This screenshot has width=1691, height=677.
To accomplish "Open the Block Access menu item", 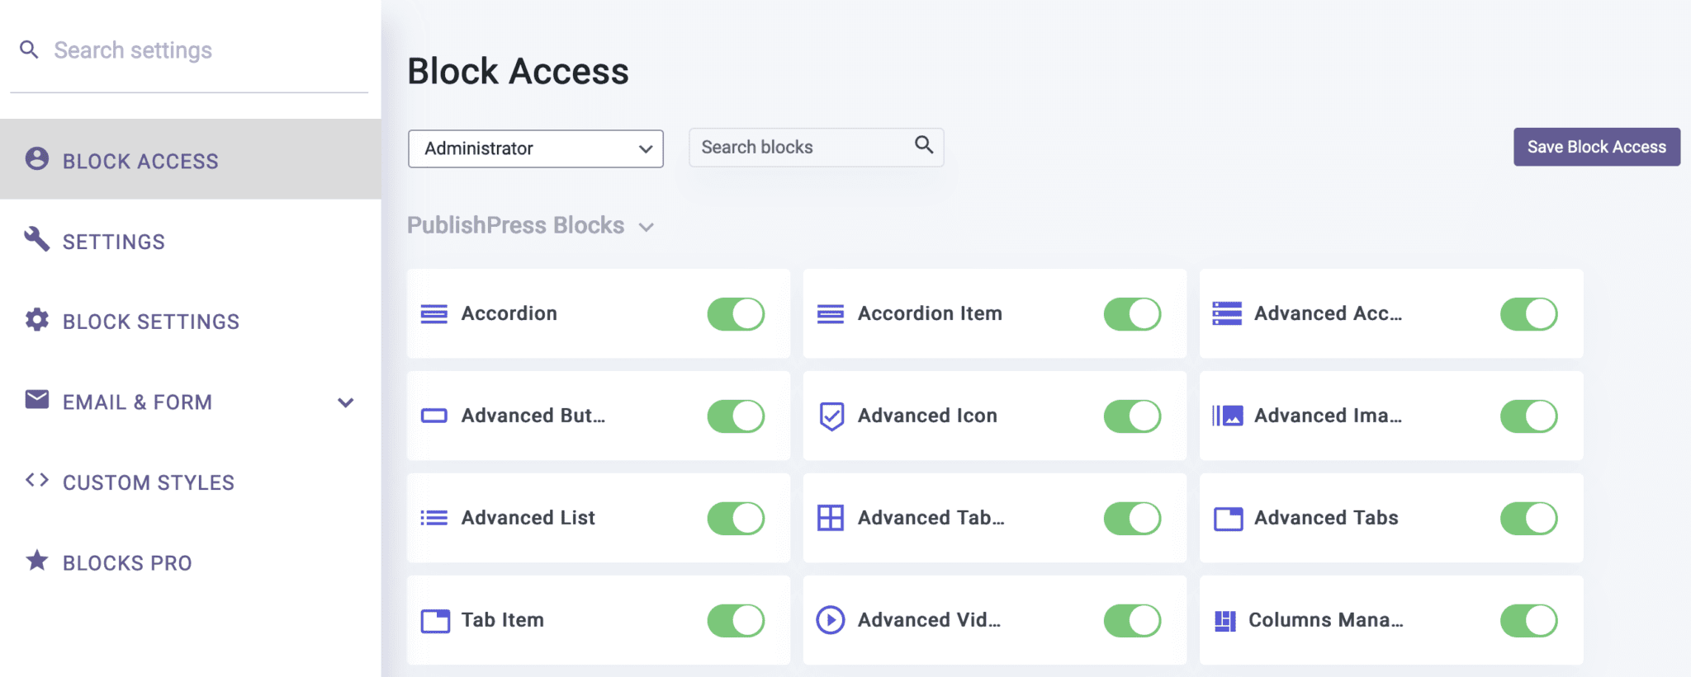I will (x=191, y=159).
